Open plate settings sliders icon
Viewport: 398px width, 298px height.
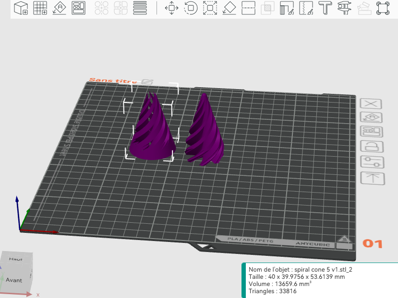coord(373,162)
